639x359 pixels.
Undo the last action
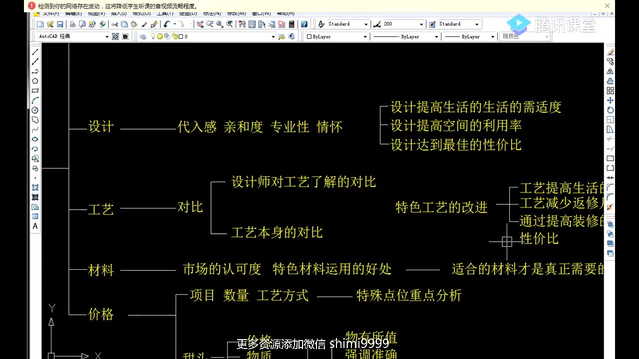tap(166, 24)
